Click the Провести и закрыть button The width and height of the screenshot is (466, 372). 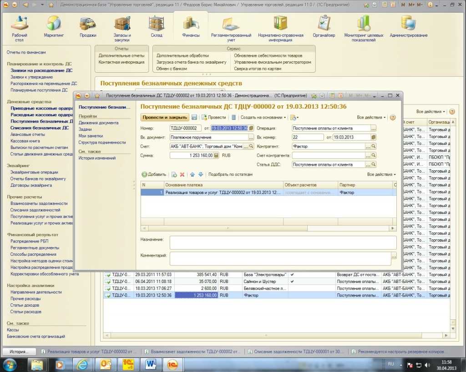coord(165,117)
